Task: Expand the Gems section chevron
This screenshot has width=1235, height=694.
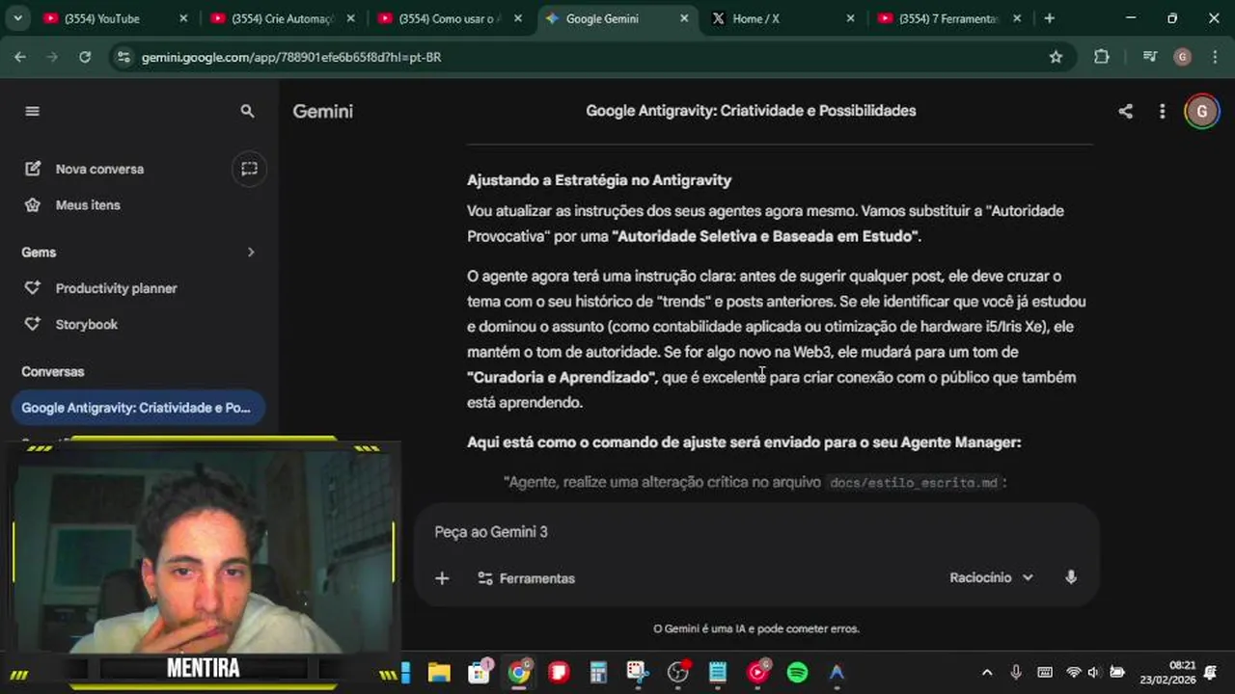Action: pyautogui.click(x=251, y=252)
